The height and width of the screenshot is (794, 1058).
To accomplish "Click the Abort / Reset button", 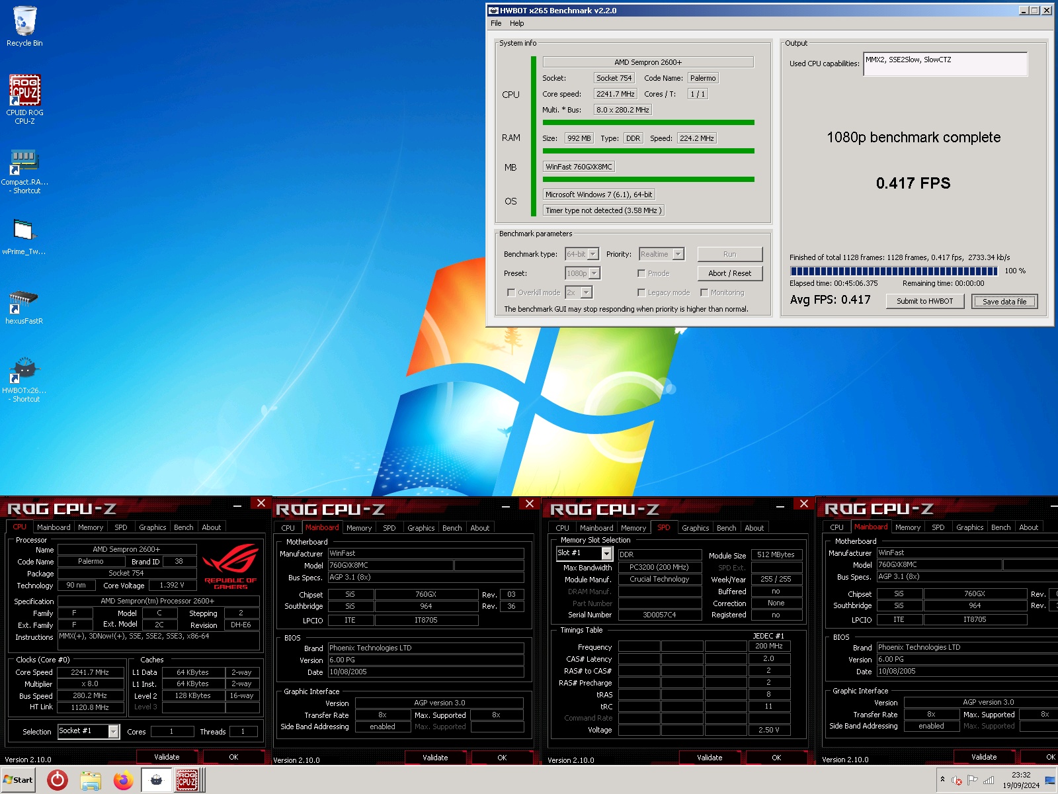I will 730,273.
